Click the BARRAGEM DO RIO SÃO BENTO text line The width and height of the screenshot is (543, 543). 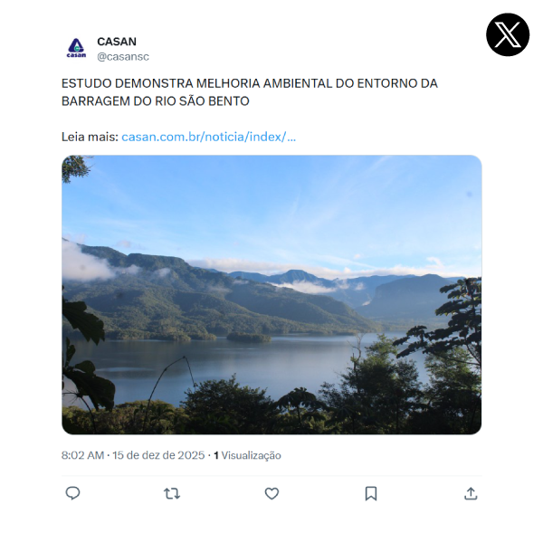156,101
